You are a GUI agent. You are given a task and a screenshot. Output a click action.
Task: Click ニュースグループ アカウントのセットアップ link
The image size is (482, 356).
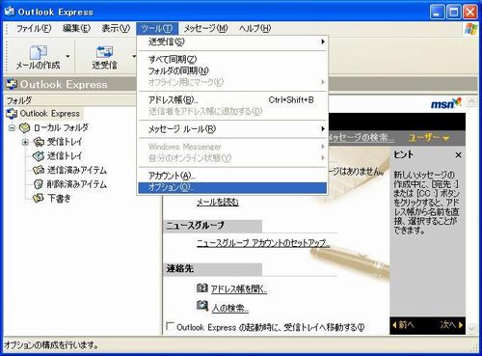pyautogui.click(x=263, y=243)
